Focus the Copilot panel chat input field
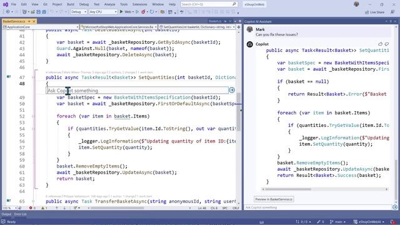 318,207
